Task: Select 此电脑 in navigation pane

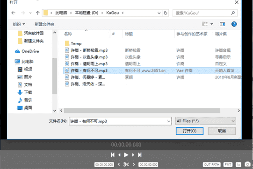Action: pyautogui.click(x=24, y=61)
